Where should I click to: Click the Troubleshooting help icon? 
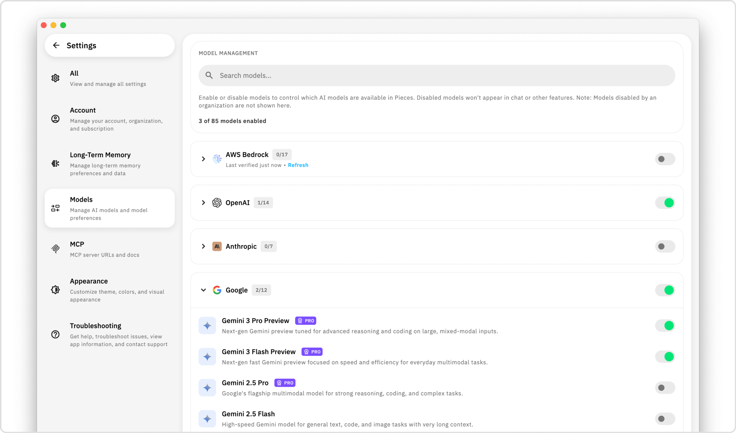pos(55,334)
